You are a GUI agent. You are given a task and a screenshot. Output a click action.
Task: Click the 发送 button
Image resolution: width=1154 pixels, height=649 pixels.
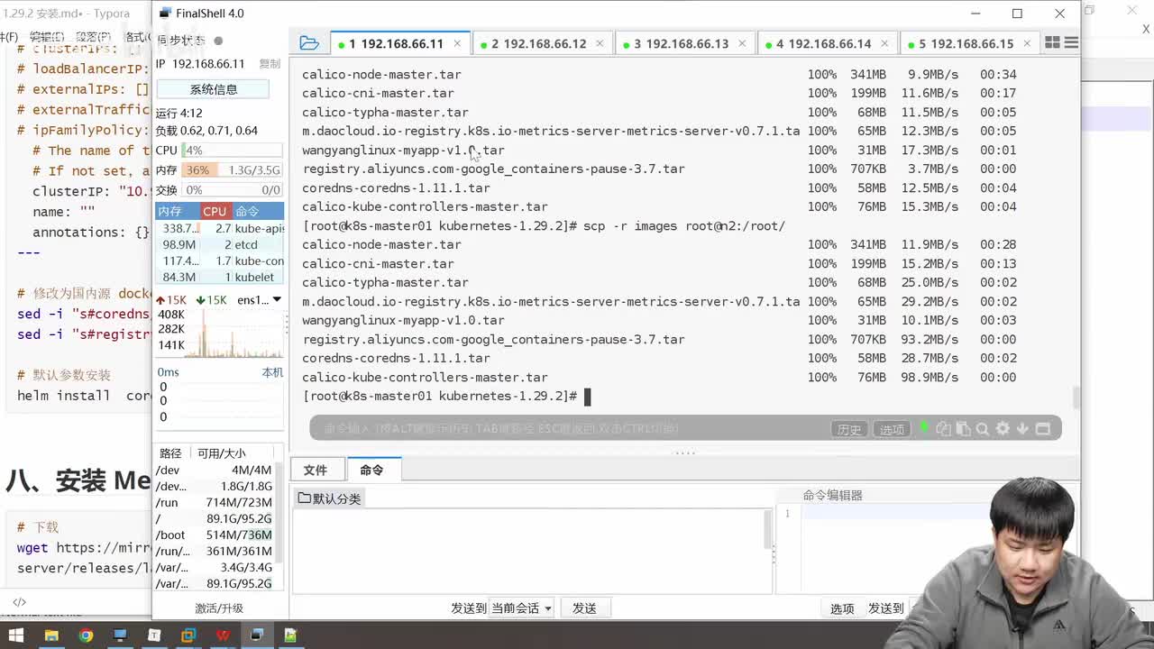[584, 608]
